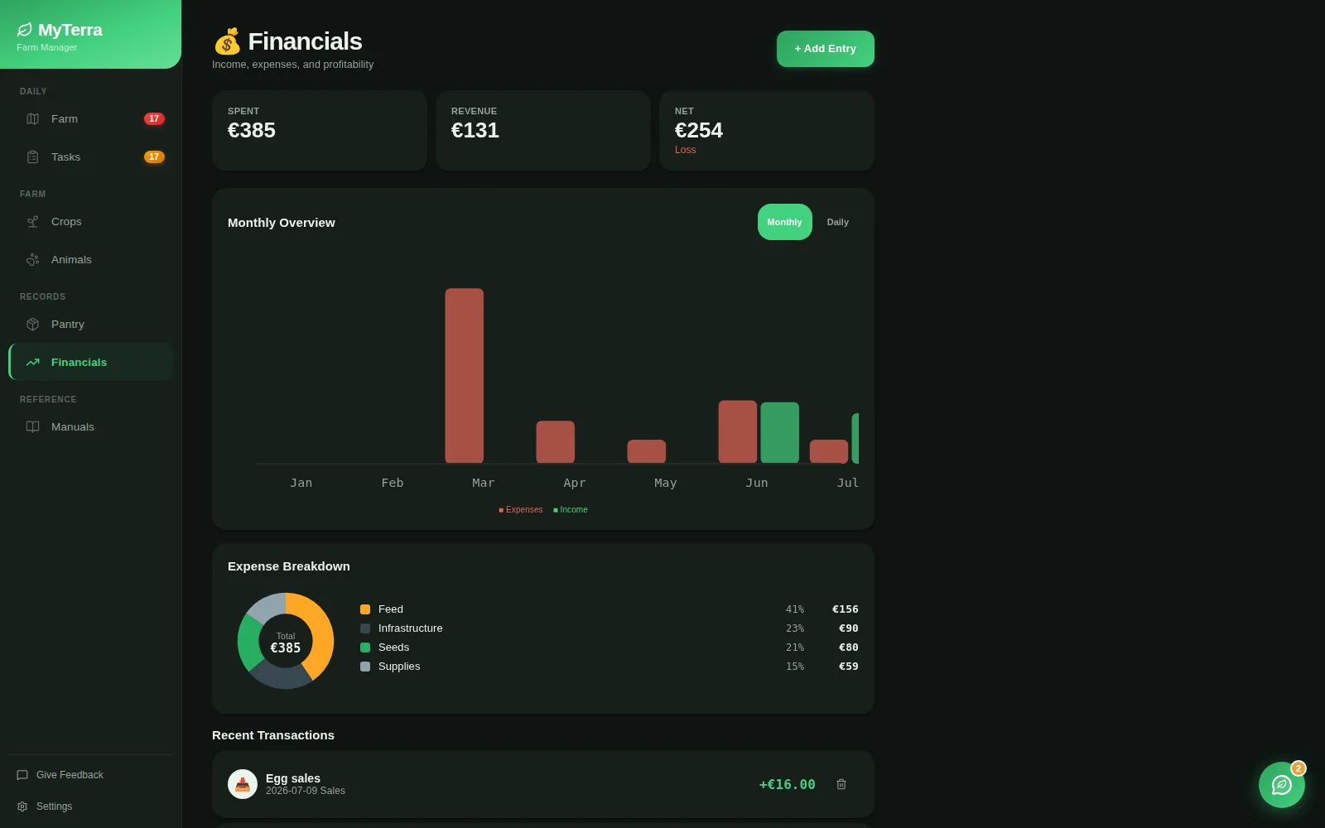Open the Pantry records
The height and width of the screenshot is (828, 1325).
click(91, 325)
